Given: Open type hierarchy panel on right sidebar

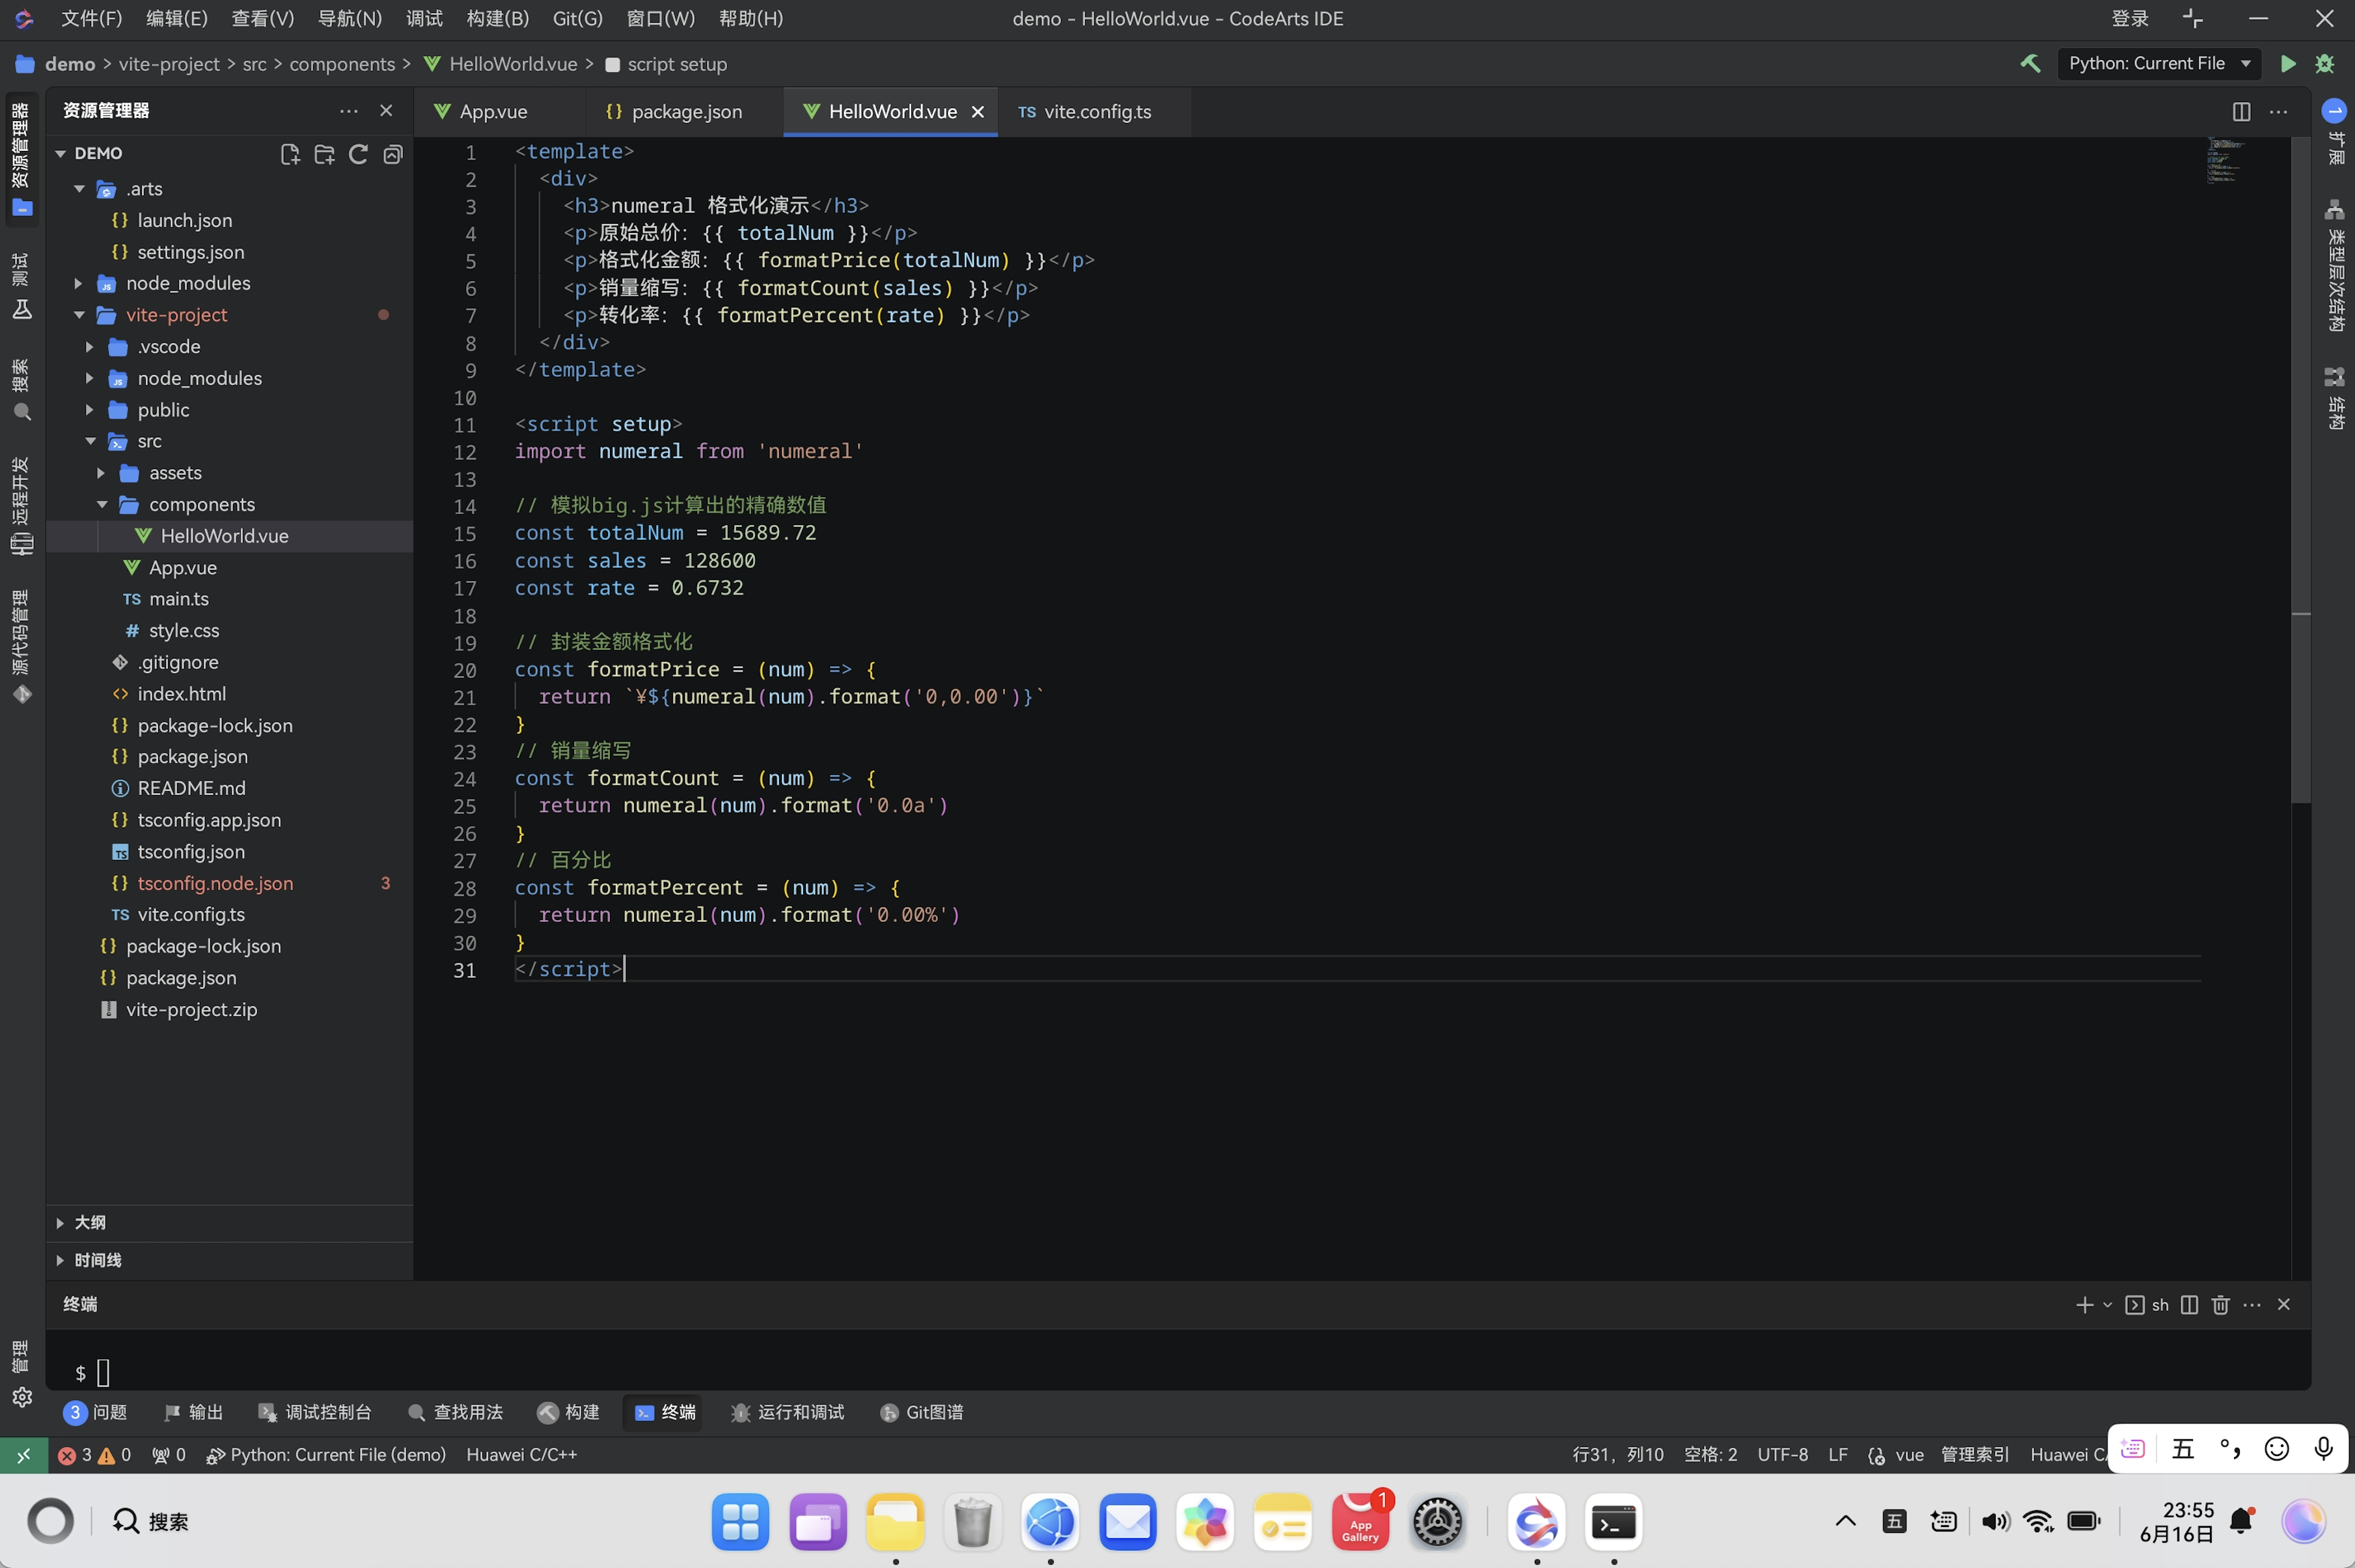Looking at the screenshot, I should (2334, 266).
